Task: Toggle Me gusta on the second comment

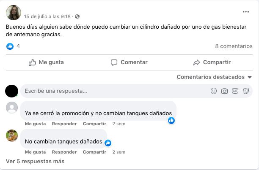Action: [x=35, y=152]
